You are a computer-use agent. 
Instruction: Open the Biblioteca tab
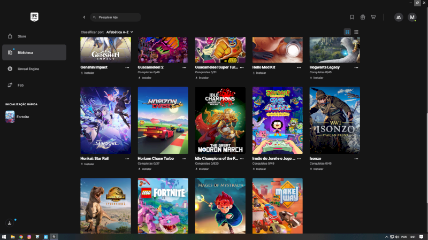(x=34, y=52)
